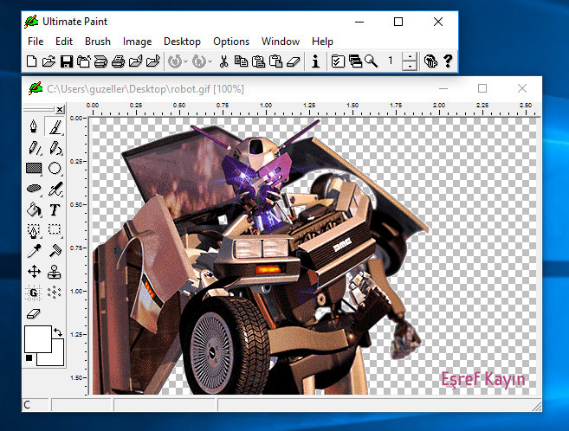The width and height of the screenshot is (569, 431).
Task: Select the filled rectangle tool
Action: (x=34, y=168)
